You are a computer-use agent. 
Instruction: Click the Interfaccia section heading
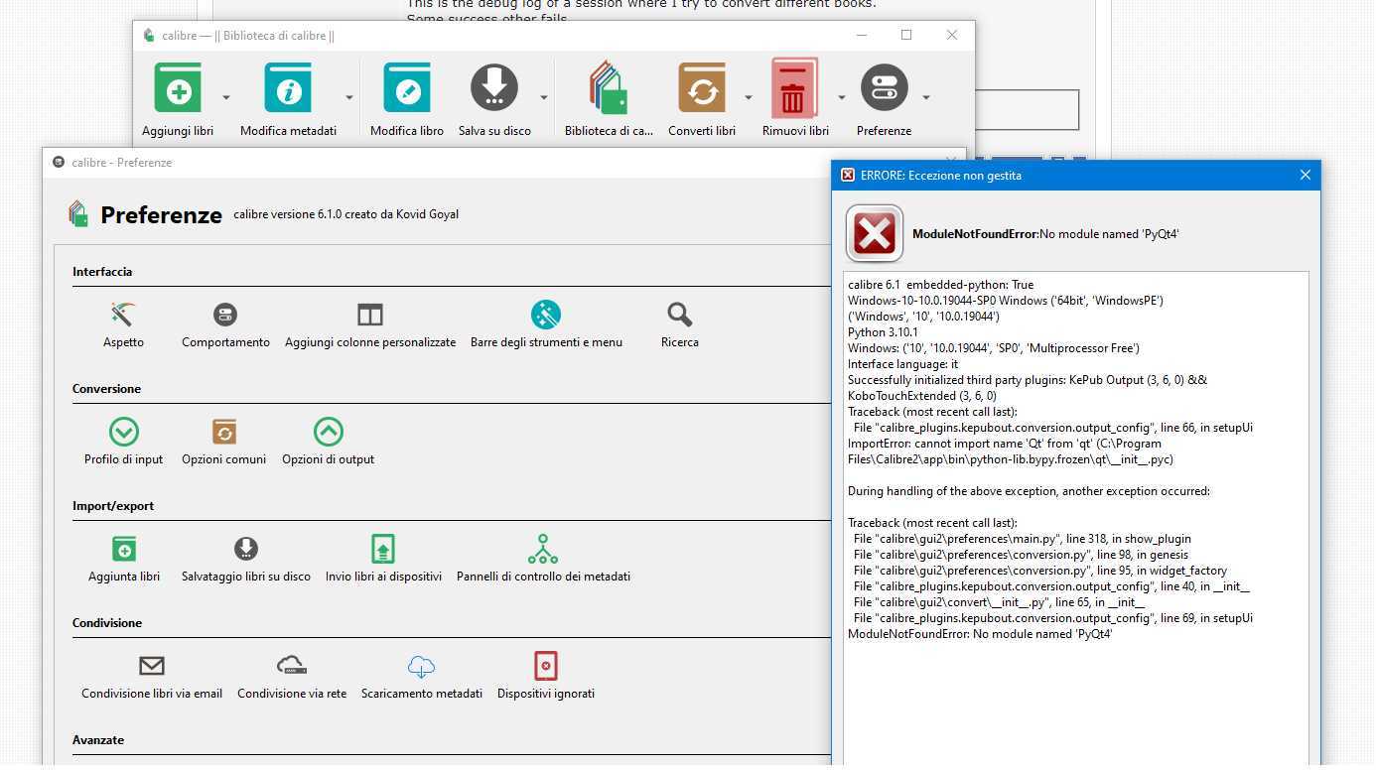pos(102,272)
